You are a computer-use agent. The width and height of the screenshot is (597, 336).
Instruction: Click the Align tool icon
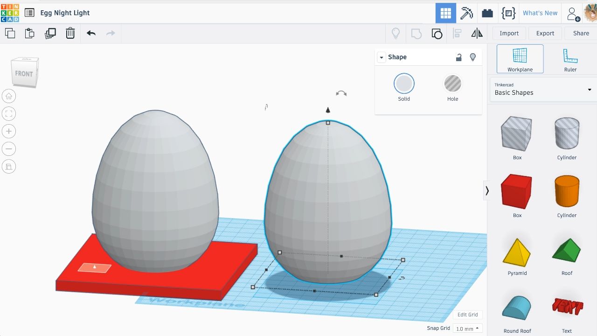tap(457, 33)
